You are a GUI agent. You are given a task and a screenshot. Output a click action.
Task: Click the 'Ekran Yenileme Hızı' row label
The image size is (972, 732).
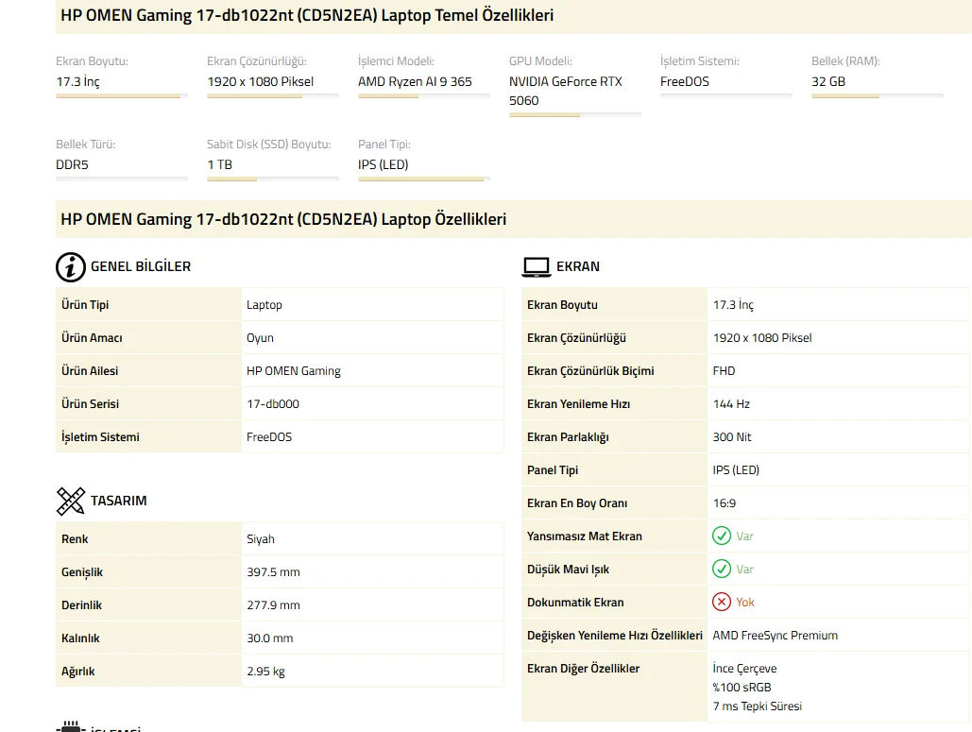pyautogui.click(x=578, y=404)
